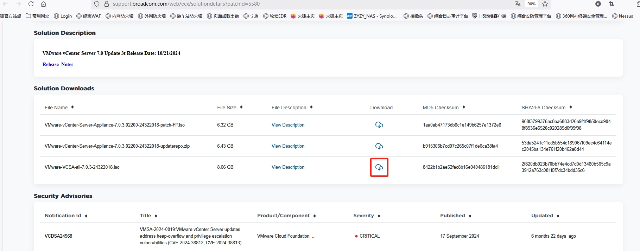
Task: Select MD5 value b915306b7cd07c265c07f1de6ca38fa4
Action: tap(460, 146)
